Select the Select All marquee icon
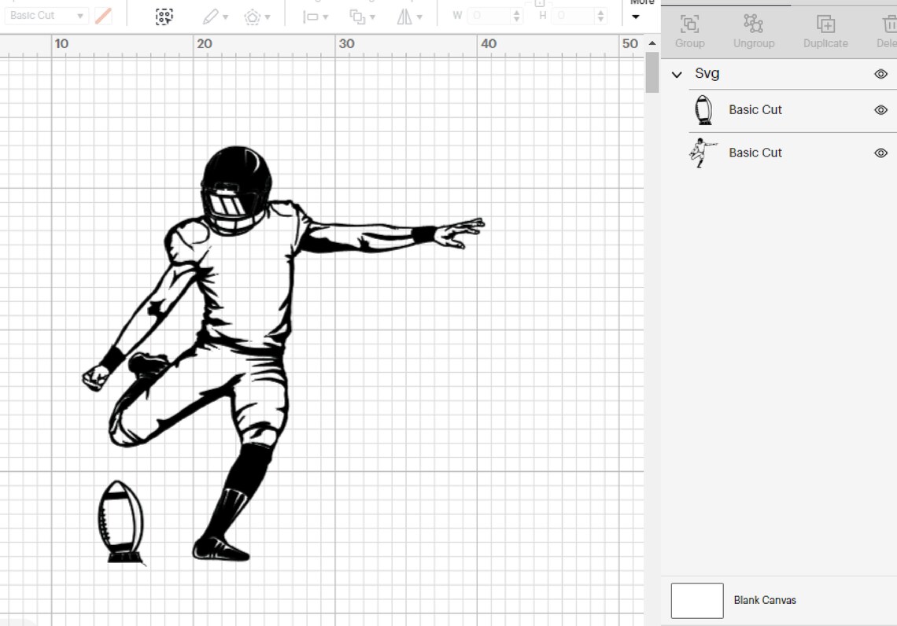Viewport: 897px width, 626px height. pos(164,15)
